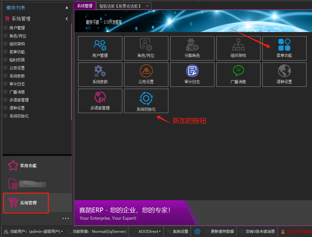
Task: Open the 当前用户 admin dropdown arrow
Action: point(62,232)
